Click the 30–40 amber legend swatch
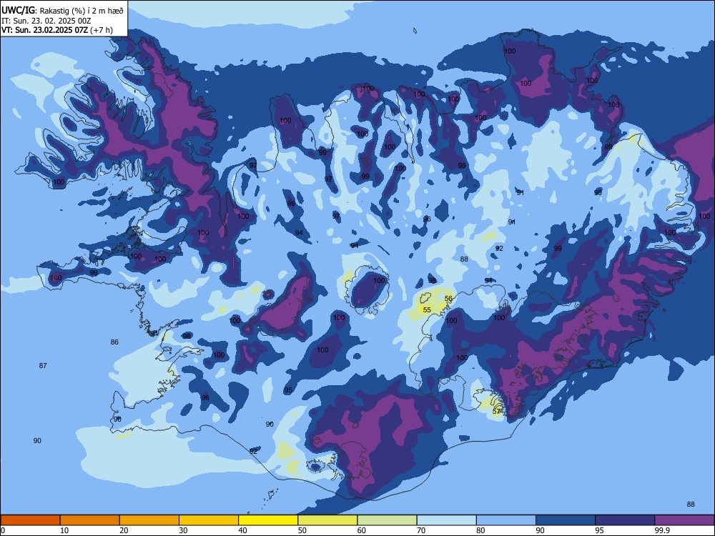The height and width of the screenshot is (536, 715). pos(209,520)
